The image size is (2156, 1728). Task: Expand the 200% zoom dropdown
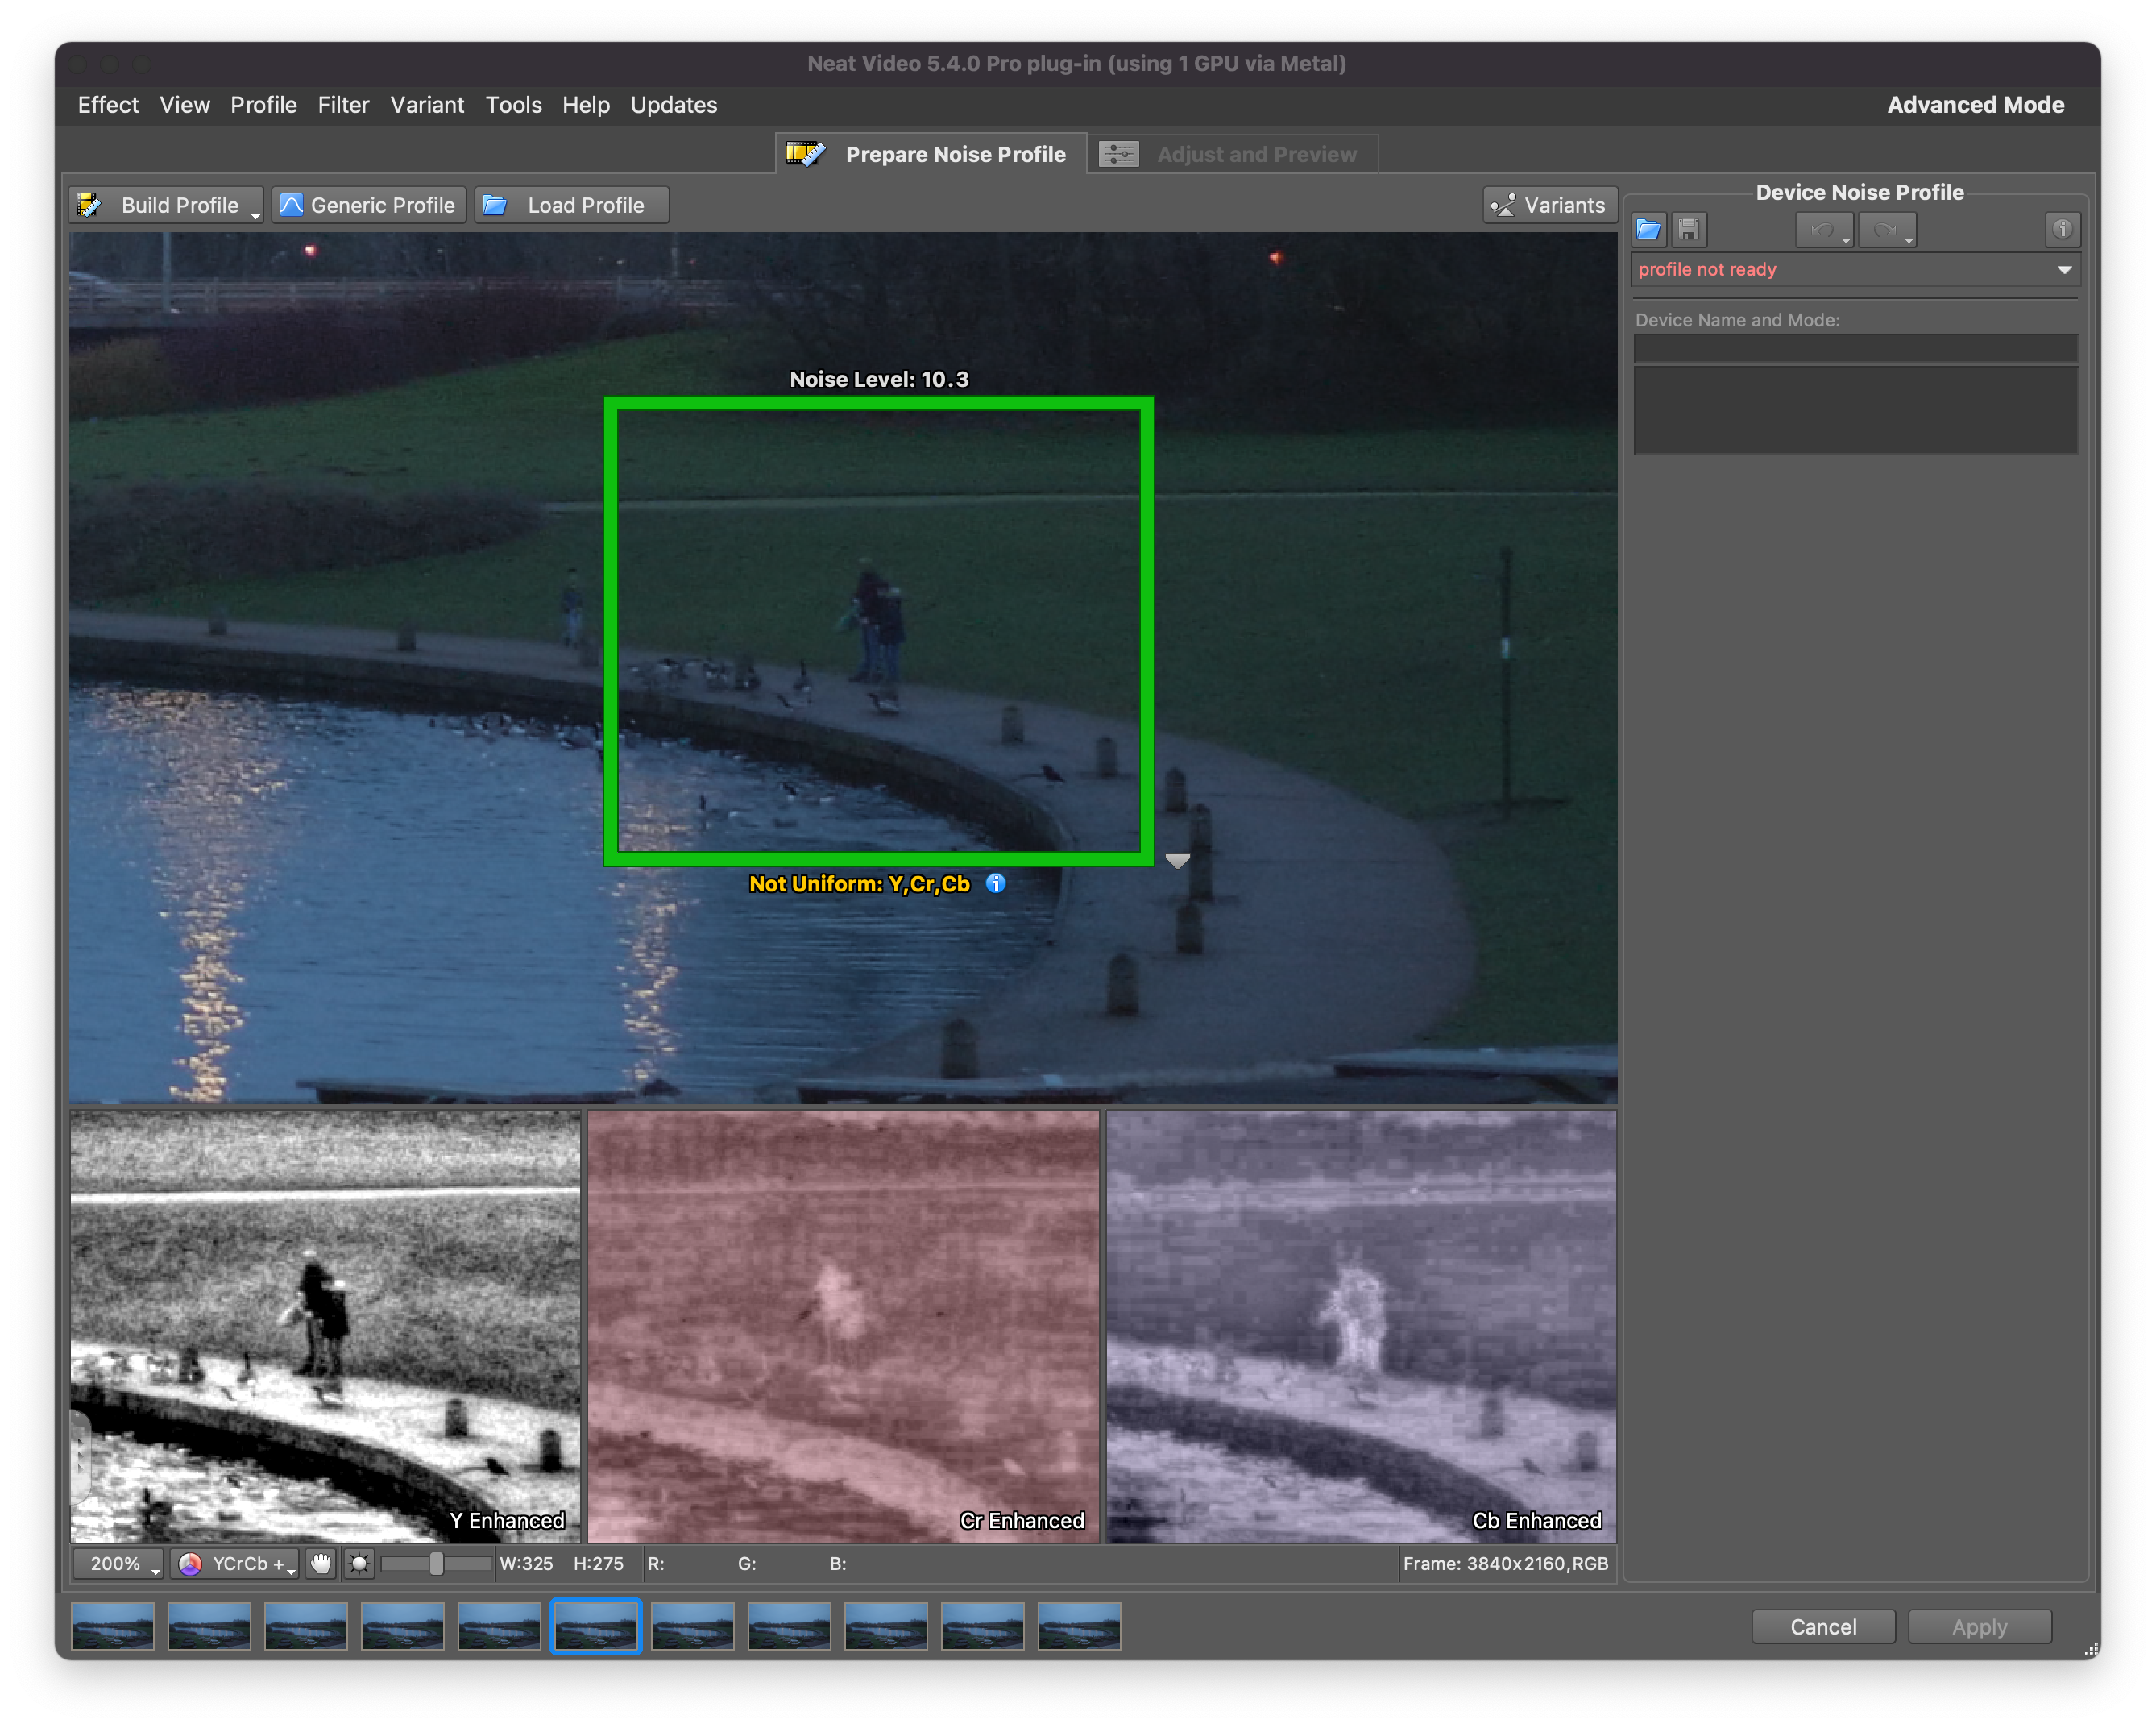[118, 1563]
